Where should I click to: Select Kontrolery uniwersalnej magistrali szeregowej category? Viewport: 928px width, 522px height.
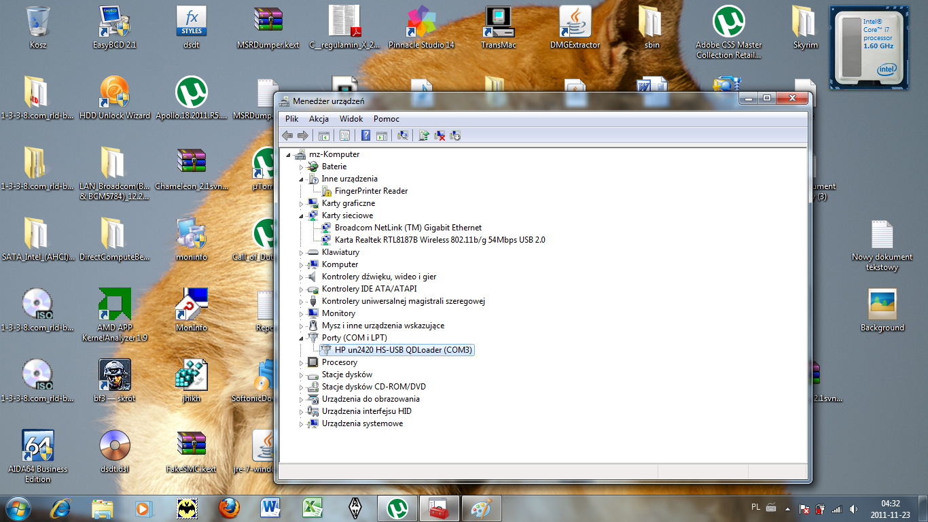click(403, 301)
